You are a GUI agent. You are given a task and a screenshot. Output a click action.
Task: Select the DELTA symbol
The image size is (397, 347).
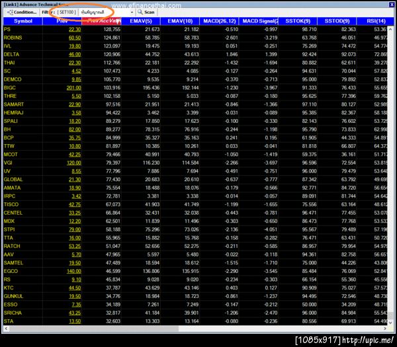pos(11,54)
